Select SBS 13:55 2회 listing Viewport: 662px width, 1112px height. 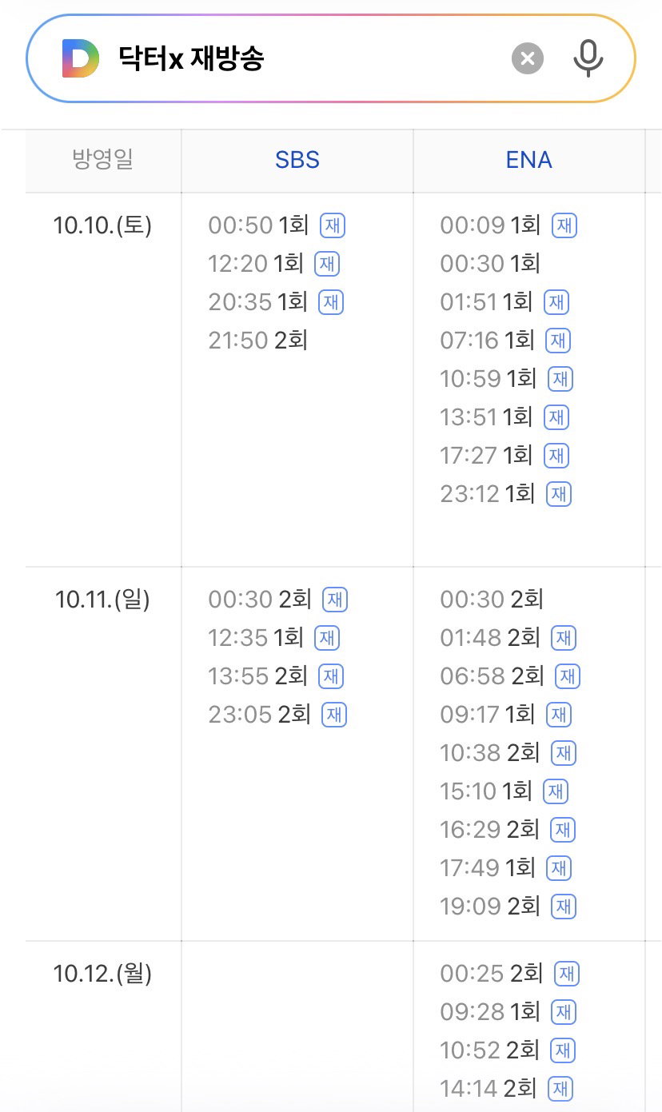(x=258, y=676)
